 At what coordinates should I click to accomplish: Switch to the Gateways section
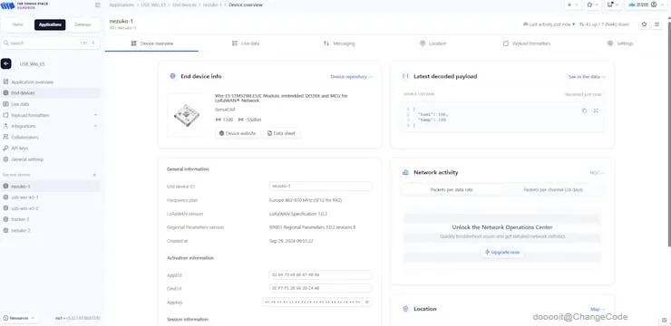(x=83, y=24)
